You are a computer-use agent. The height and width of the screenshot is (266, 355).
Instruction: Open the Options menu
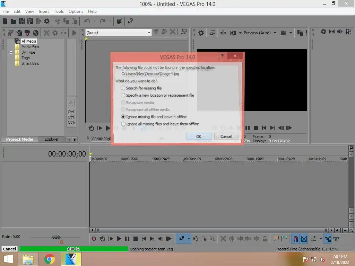tap(76, 11)
